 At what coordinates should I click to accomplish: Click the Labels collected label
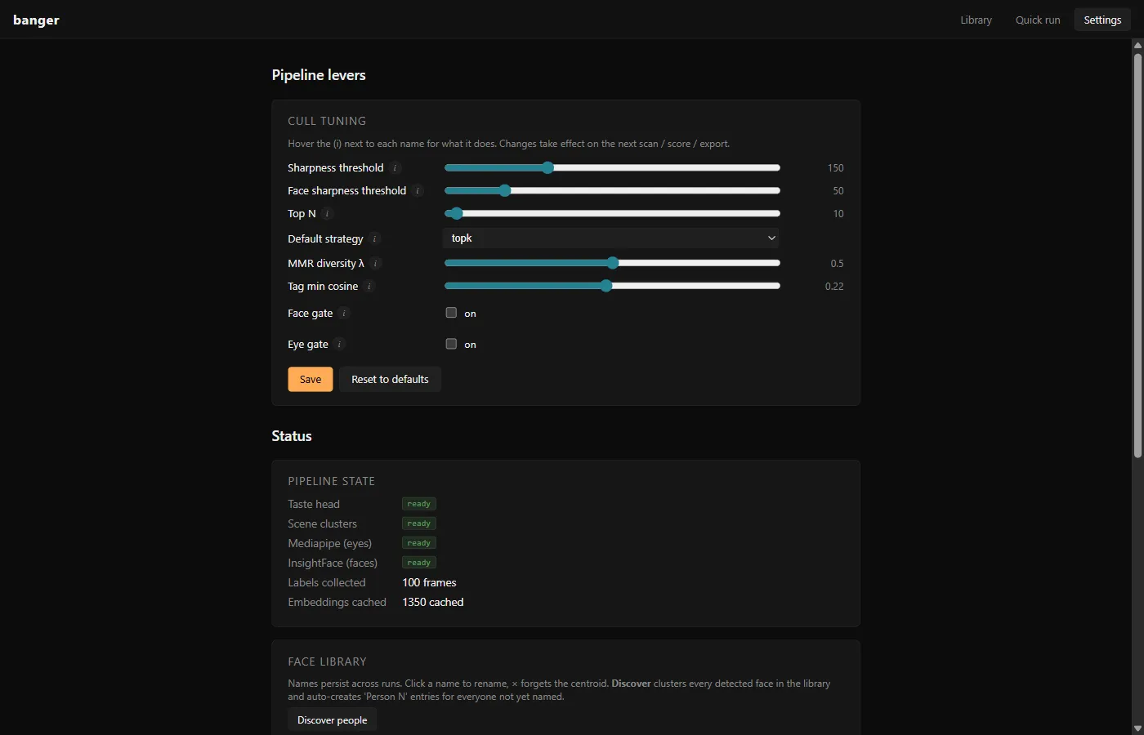coord(327,583)
